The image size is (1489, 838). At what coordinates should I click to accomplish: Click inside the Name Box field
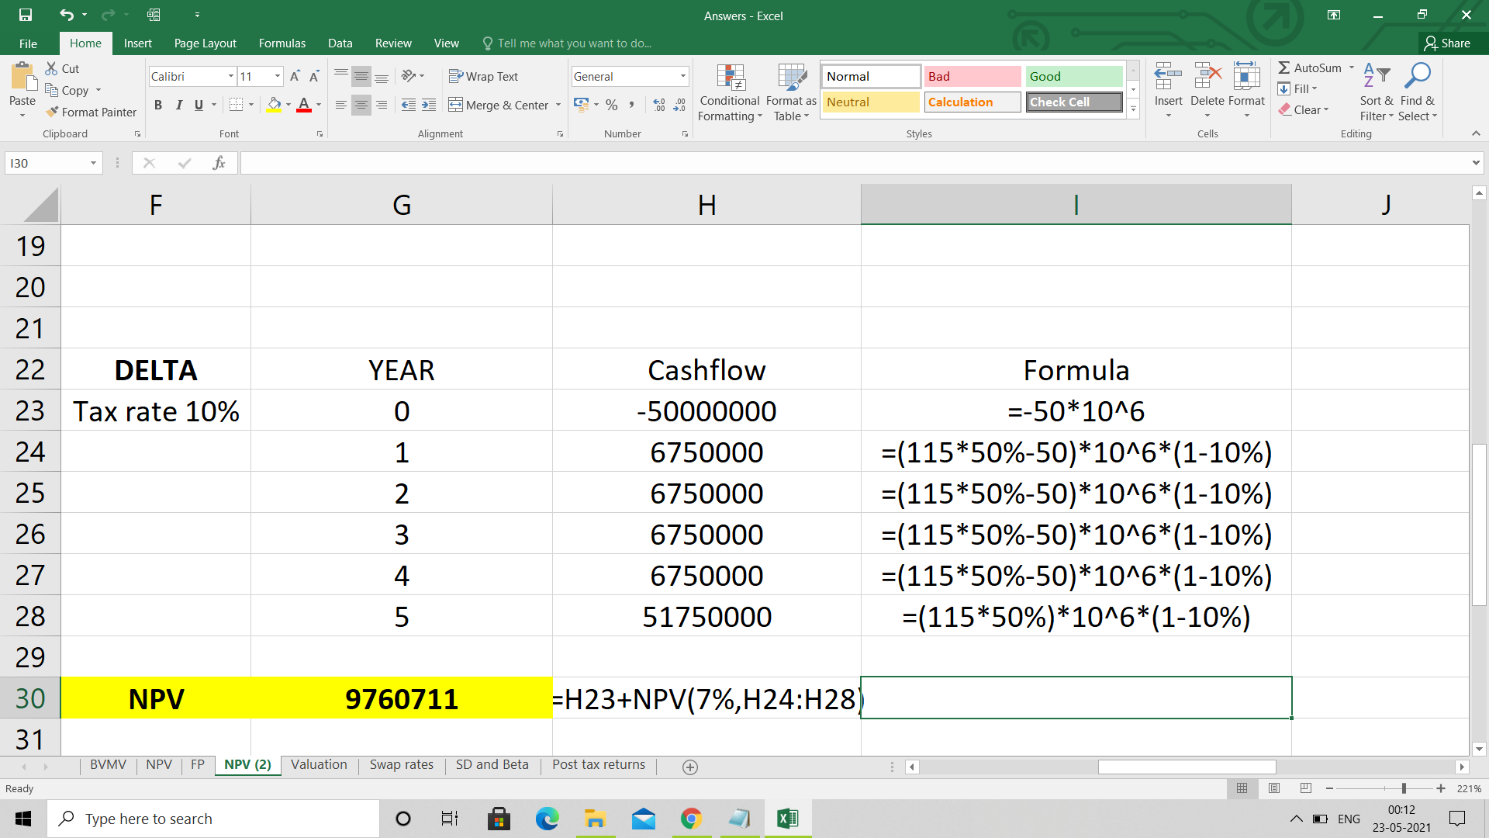45,163
